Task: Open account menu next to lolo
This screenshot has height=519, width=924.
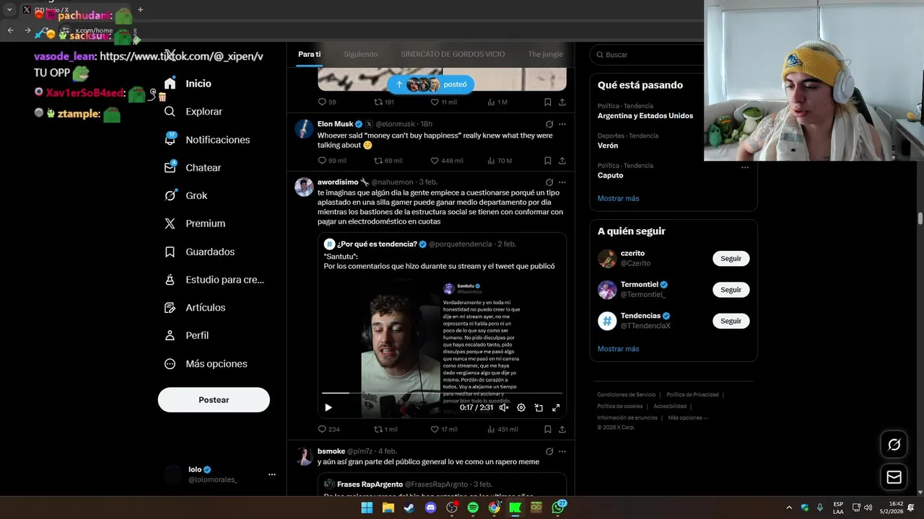Action: pos(272,474)
